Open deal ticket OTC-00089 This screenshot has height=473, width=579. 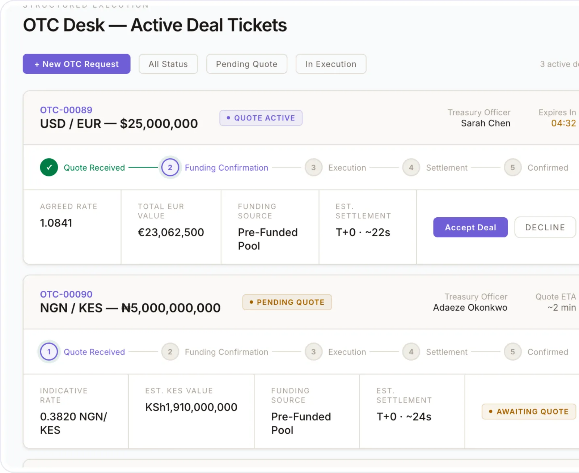pos(66,110)
